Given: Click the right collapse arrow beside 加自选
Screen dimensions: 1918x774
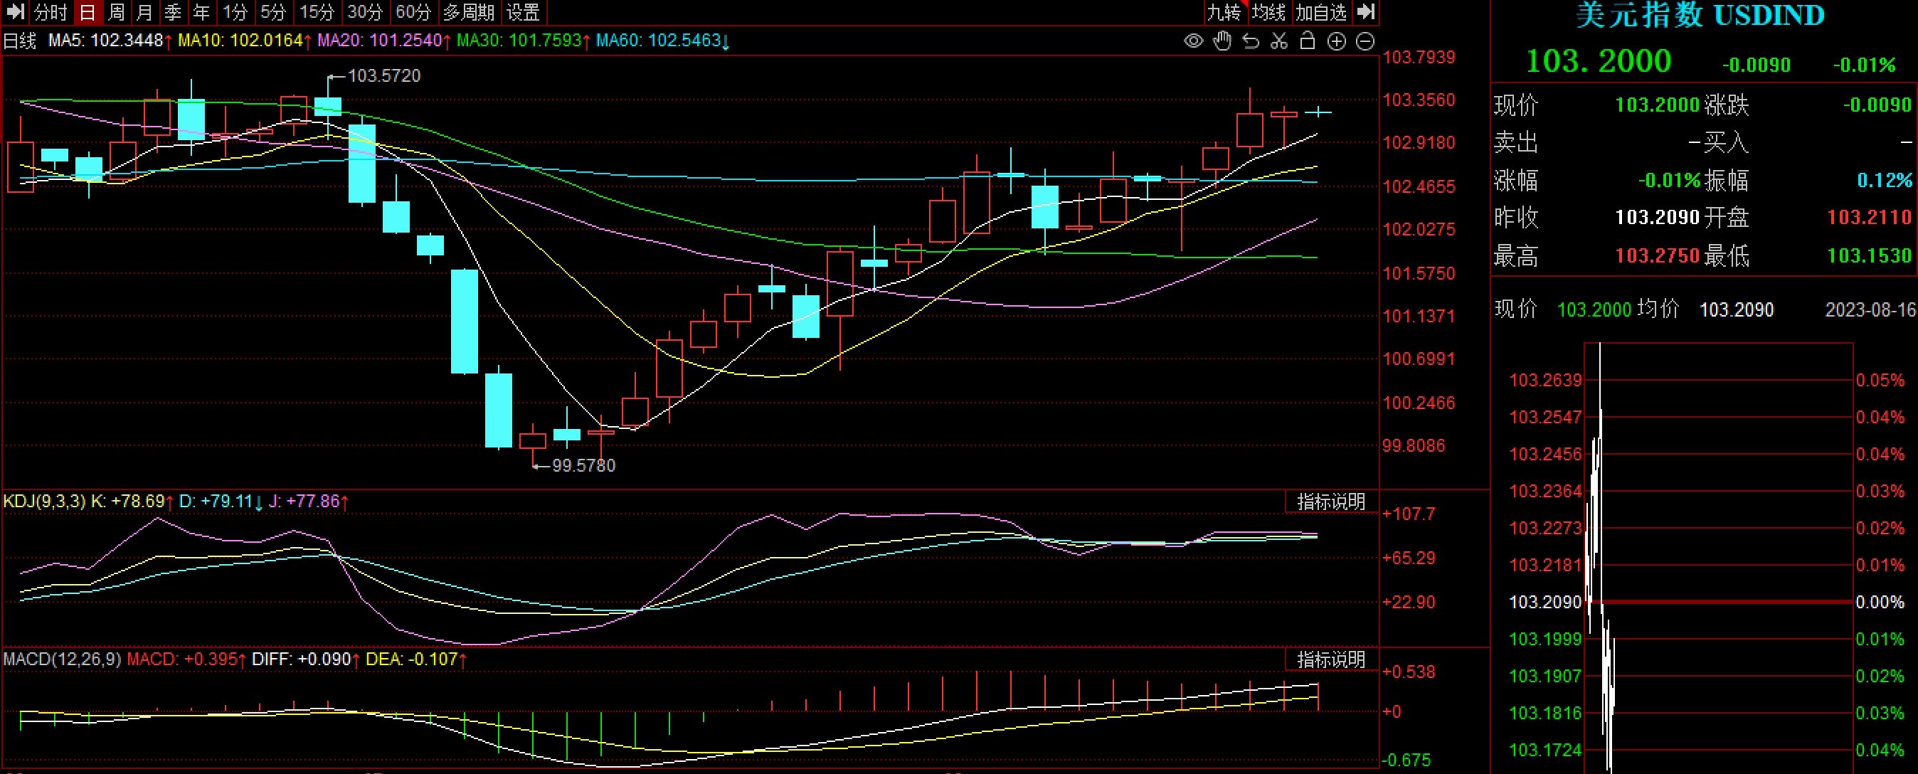Looking at the screenshot, I should pyautogui.click(x=1365, y=12).
